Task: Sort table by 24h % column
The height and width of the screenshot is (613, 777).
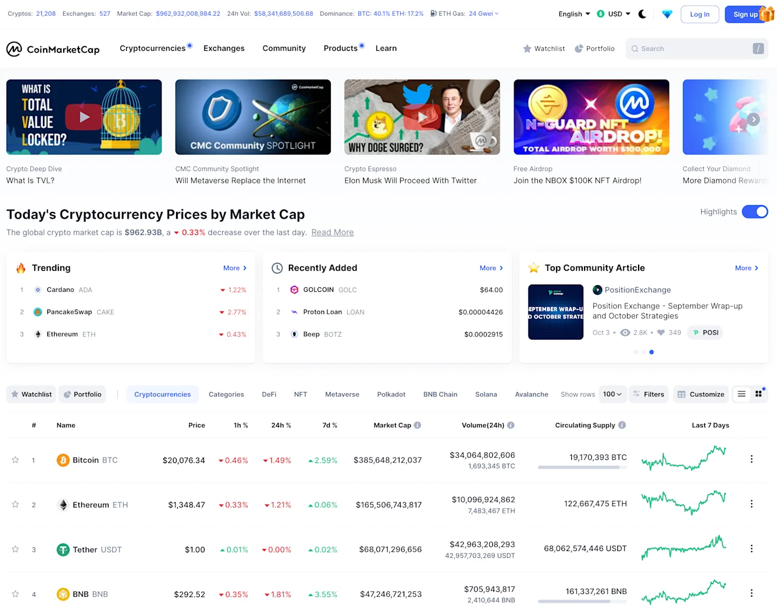Action: (281, 425)
